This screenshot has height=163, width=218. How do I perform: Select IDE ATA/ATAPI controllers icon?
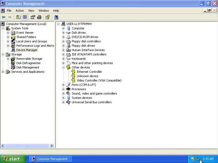tap(68, 55)
